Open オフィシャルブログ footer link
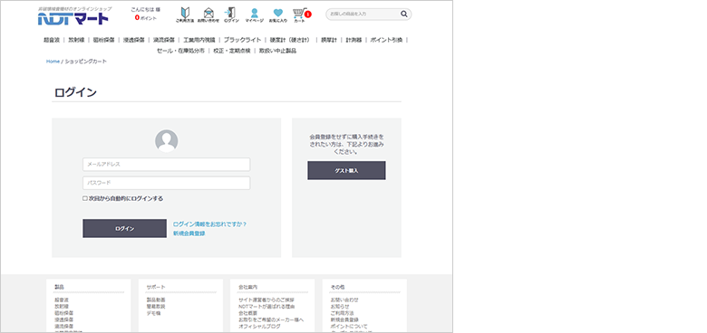This screenshot has width=707, height=333. pyautogui.click(x=259, y=327)
